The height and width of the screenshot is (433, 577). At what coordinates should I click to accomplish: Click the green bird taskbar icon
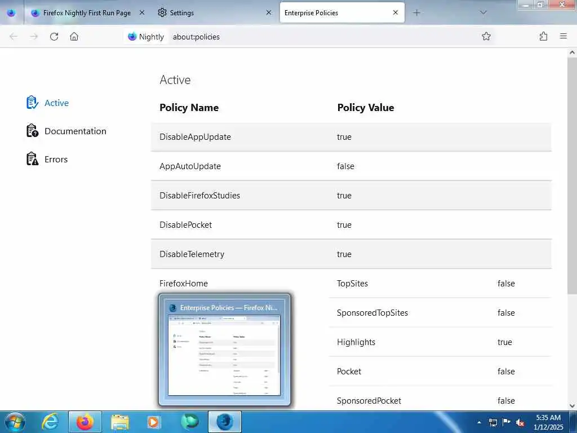(189, 422)
